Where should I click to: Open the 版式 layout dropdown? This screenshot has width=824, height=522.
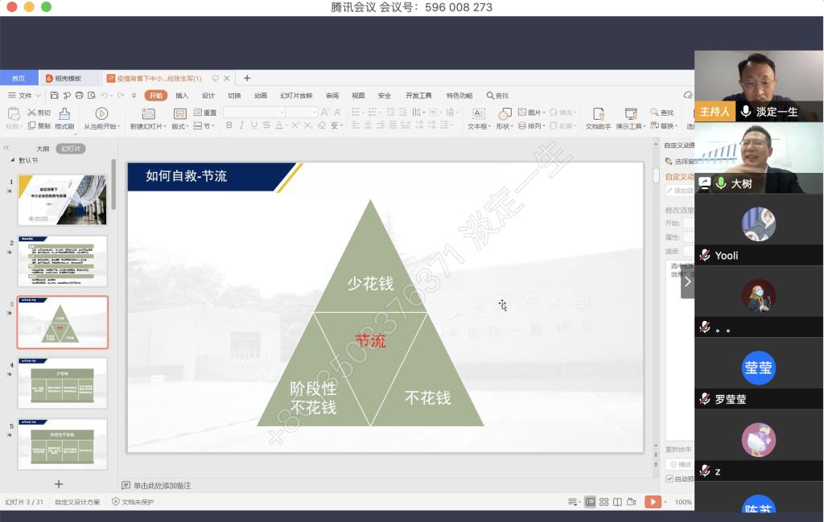coord(180,126)
